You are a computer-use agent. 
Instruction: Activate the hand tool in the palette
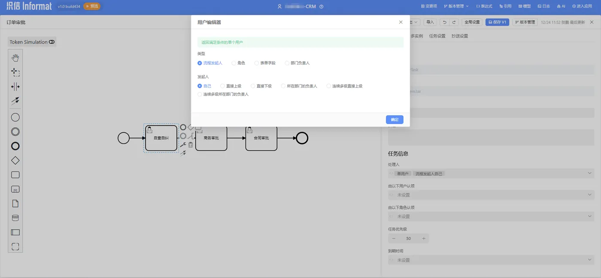[x=15, y=58]
